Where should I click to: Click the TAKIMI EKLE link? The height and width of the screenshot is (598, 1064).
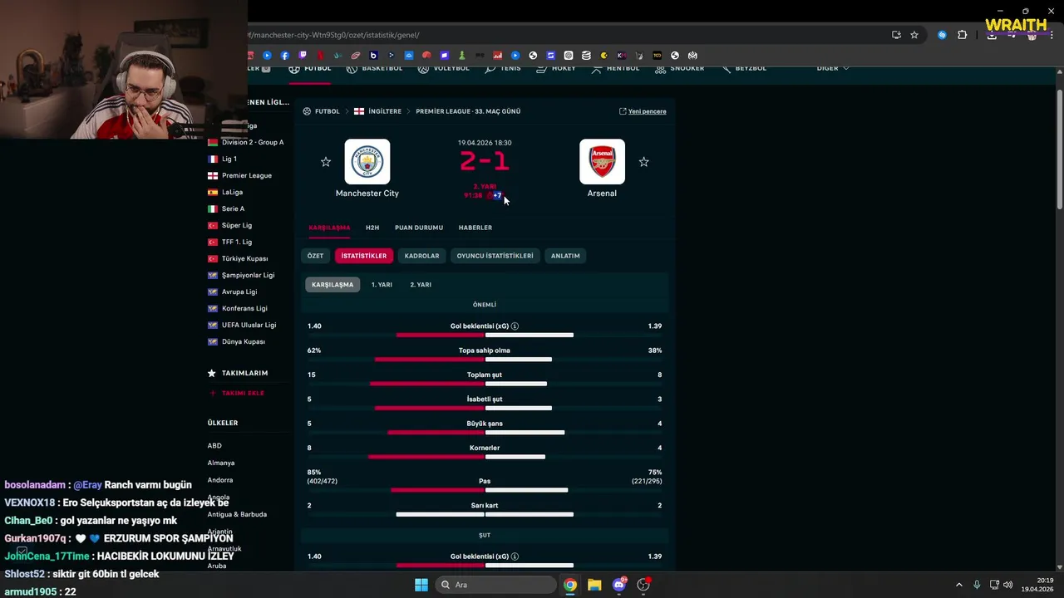coord(243,393)
